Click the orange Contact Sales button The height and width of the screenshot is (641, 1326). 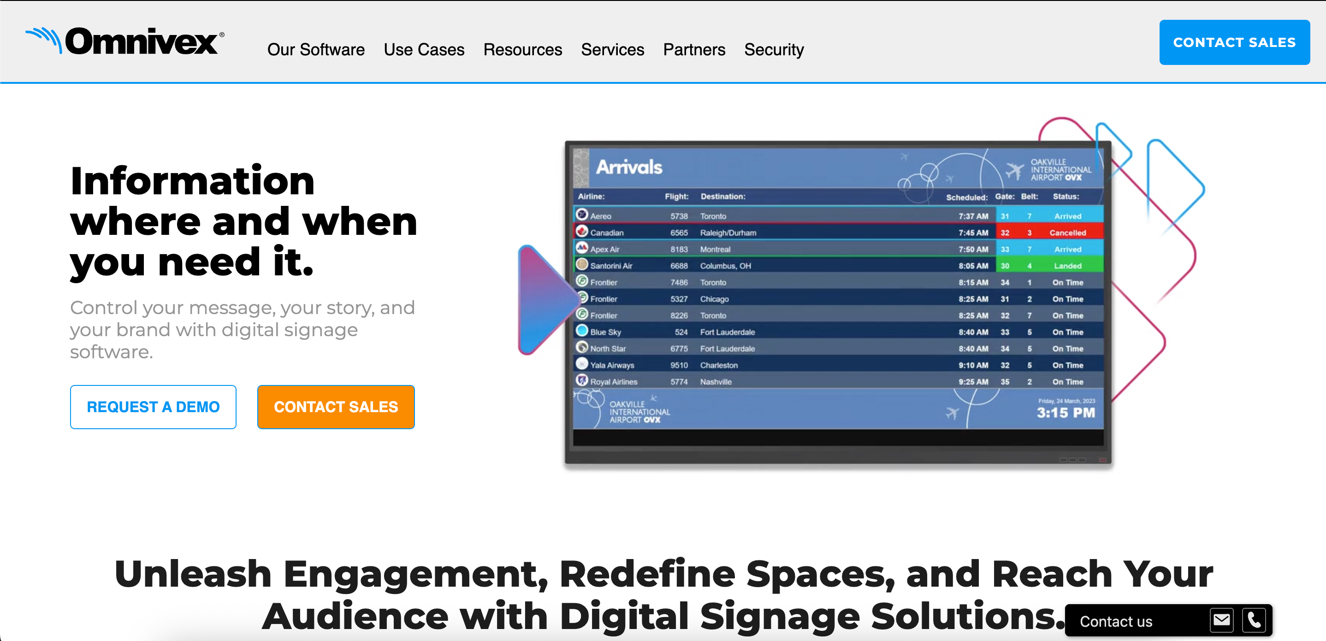(336, 407)
